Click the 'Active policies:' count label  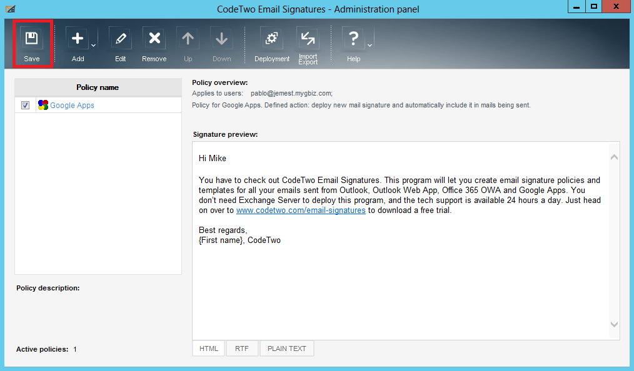click(43, 349)
